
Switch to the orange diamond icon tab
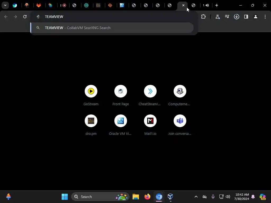point(110,5)
